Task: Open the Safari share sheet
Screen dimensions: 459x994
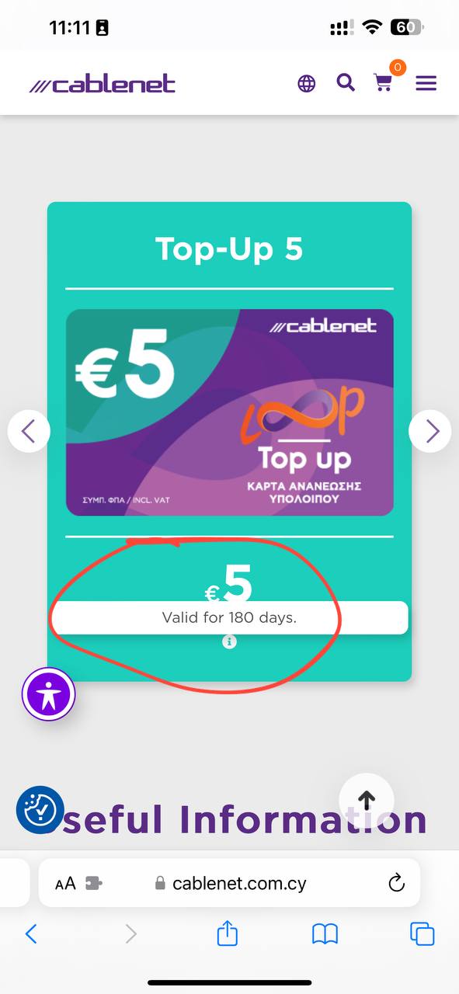Action: 227,933
